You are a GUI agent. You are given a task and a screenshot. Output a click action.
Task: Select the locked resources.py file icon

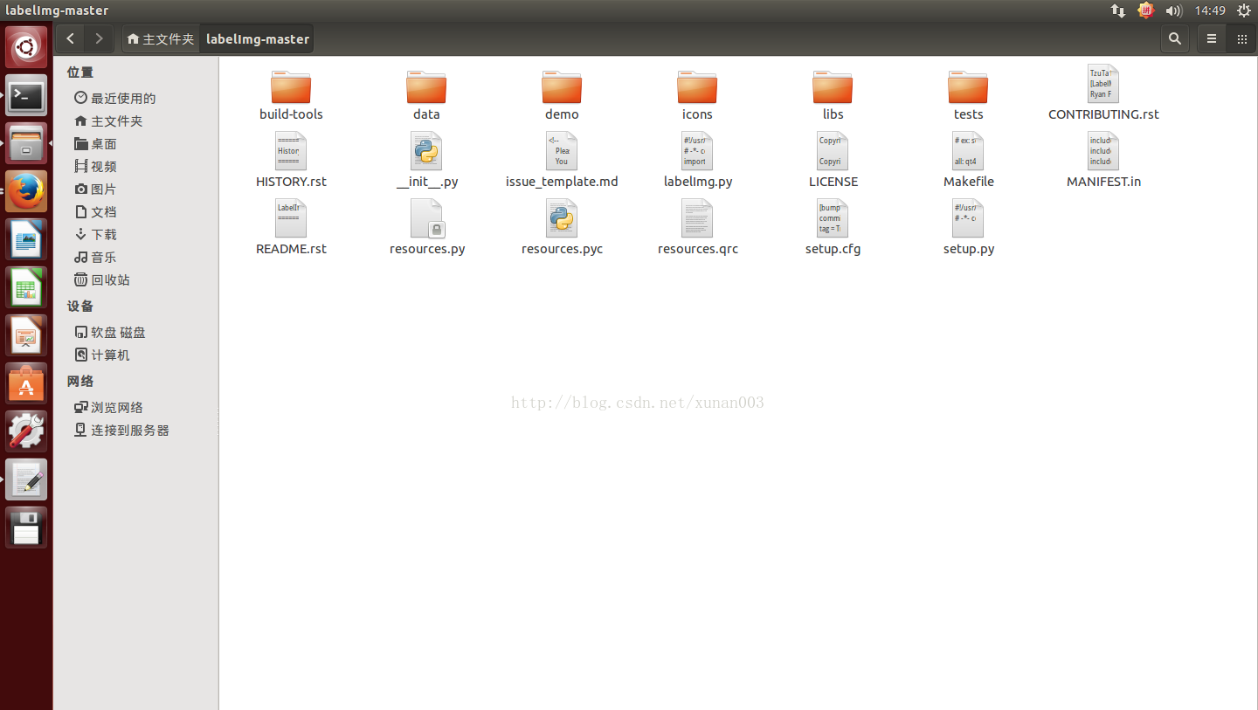[426, 219]
